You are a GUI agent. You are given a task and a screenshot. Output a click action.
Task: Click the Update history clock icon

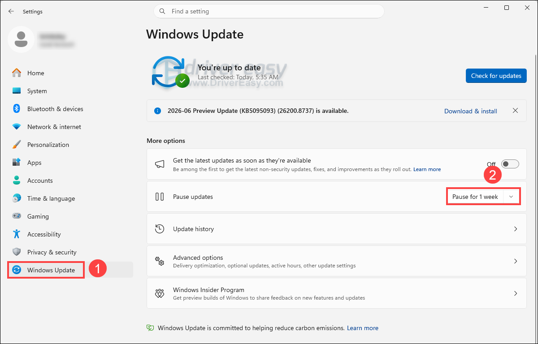coord(160,229)
